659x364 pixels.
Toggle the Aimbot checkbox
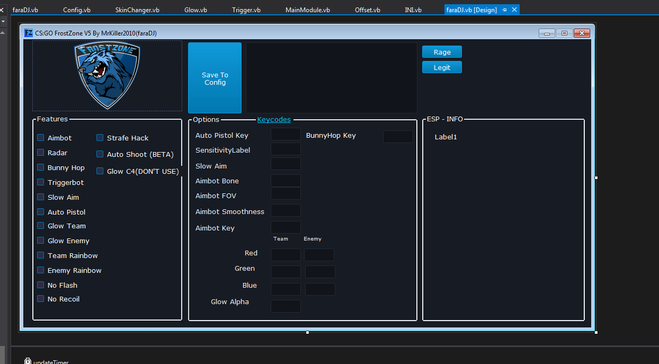pos(41,138)
